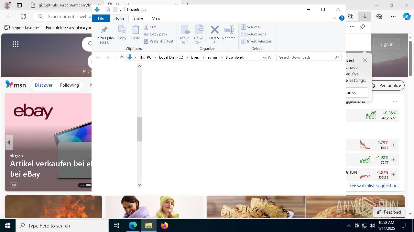The image size is (414, 232).
Task: Open Explorer help question mark
Action: [342, 18]
